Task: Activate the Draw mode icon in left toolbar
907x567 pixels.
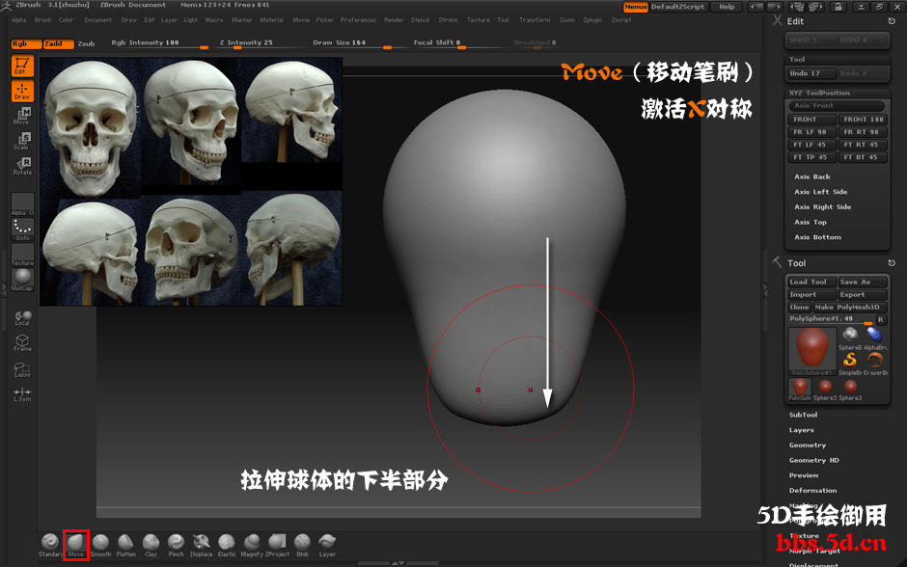Action: 22,91
